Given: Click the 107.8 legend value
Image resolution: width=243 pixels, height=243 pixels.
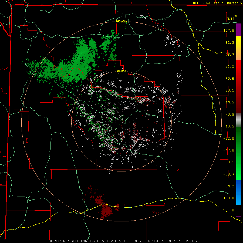Looking at the screenshot, I should [229, 30].
